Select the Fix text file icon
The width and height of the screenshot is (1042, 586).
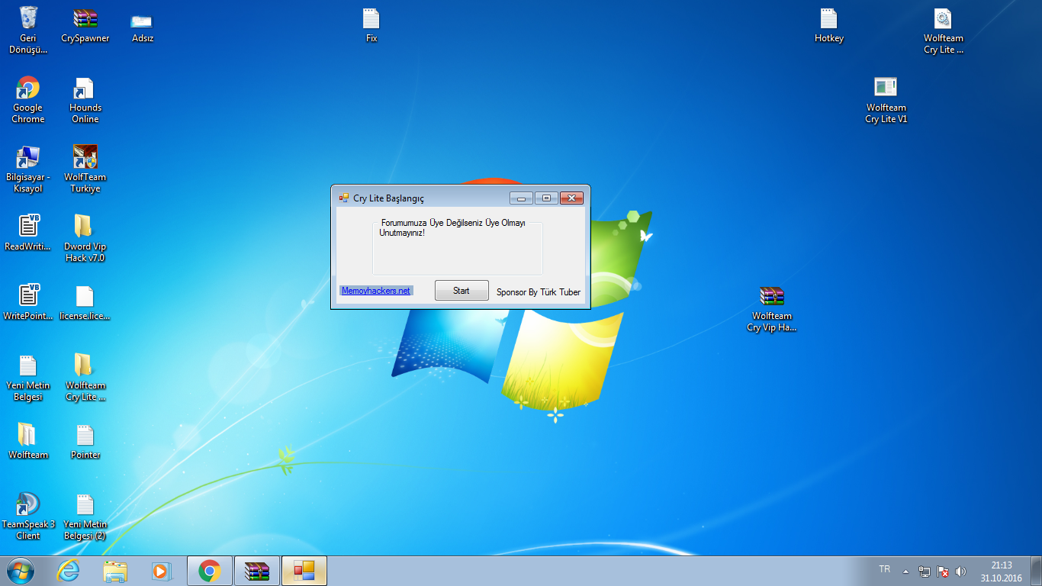371,25
